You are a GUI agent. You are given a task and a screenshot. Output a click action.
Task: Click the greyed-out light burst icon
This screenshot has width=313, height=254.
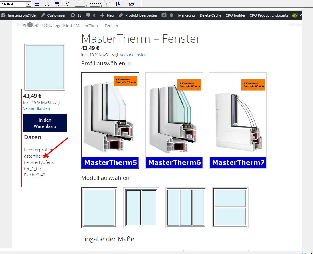[x=108, y=4]
